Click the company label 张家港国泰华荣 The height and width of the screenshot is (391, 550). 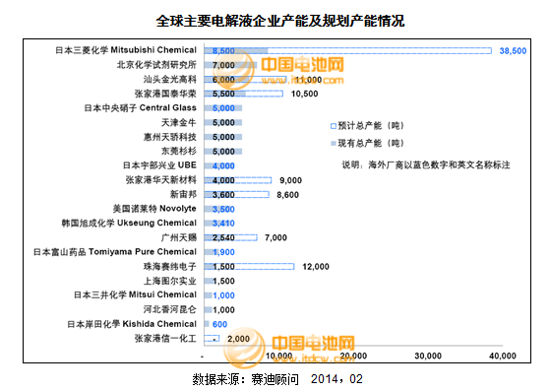(x=165, y=94)
